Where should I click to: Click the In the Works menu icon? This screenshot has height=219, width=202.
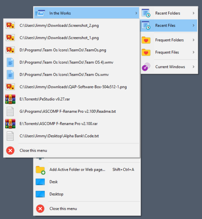click(x=40, y=13)
